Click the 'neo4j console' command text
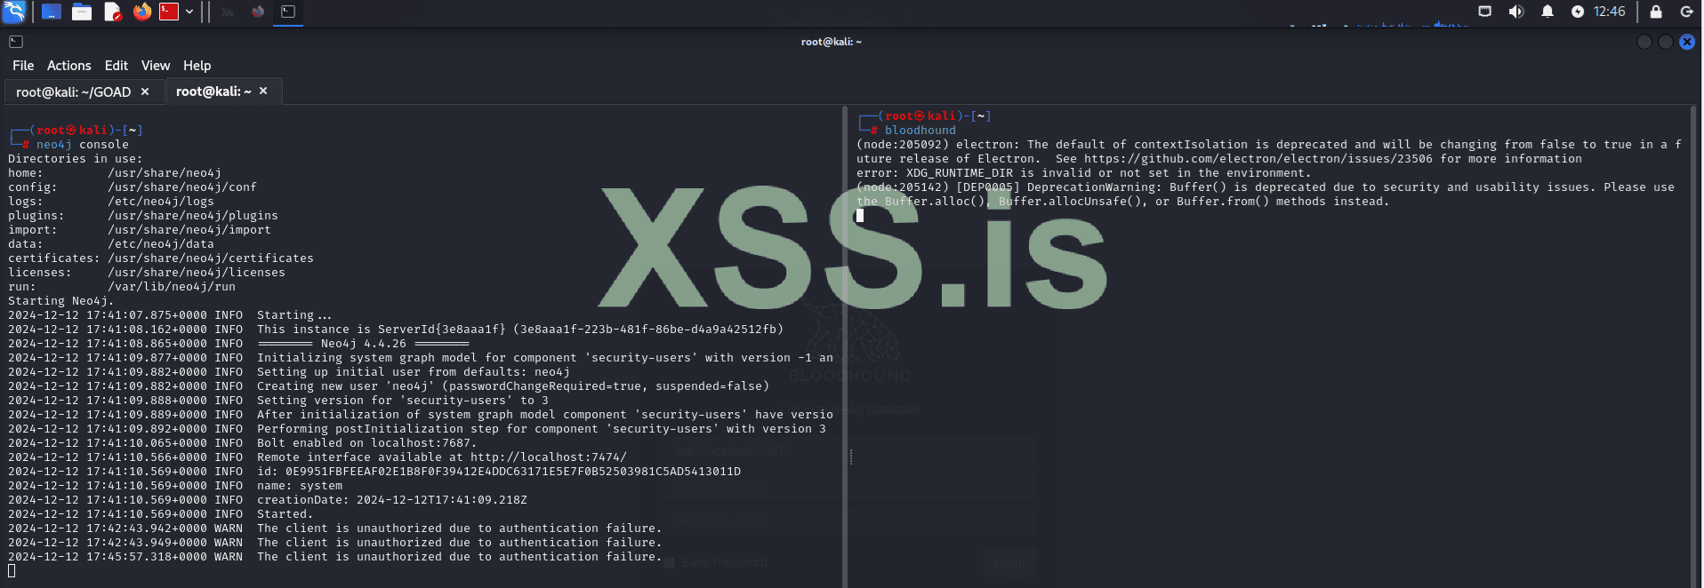This screenshot has height=588, width=1704. (83, 145)
